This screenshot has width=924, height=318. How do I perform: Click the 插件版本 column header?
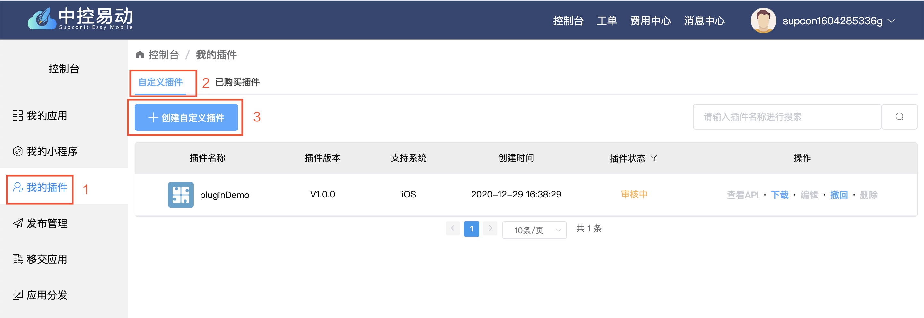[x=322, y=158]
